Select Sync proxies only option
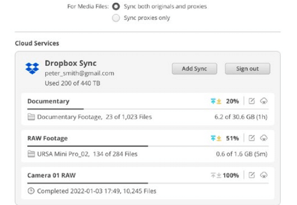This screenshot has width=297, height=205. coord(116,18)
